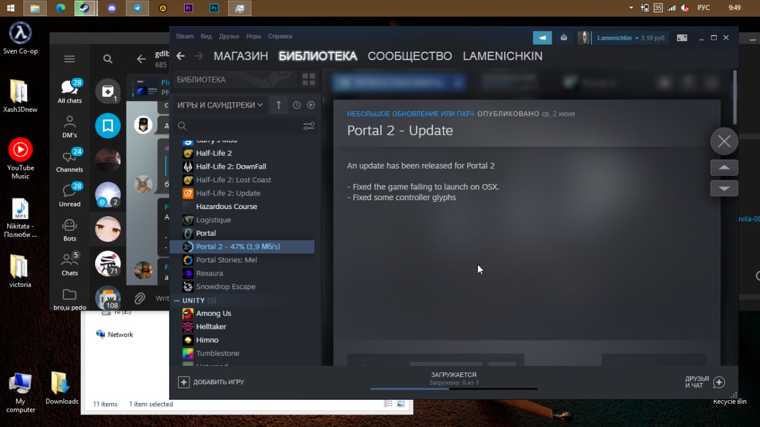Click the download progress bar
Viewport: 760px width, 427px height.
(454, 389)
